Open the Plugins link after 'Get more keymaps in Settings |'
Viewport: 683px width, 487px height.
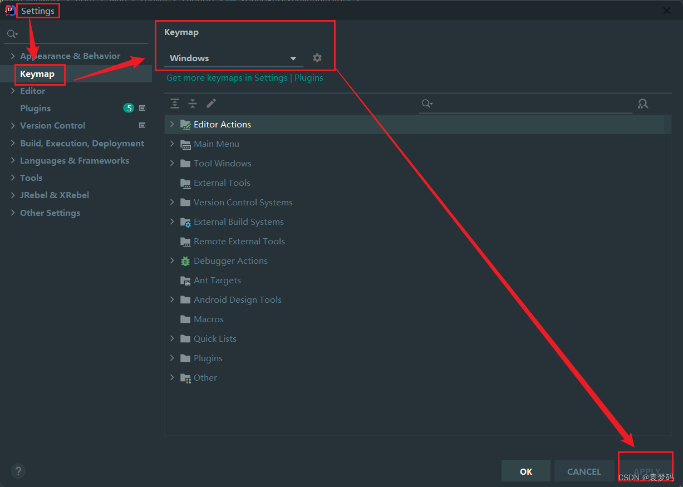(309, 77)
